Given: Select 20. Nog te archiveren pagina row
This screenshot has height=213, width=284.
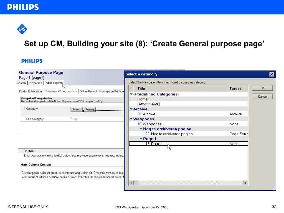Looking at the screenshot, I should [x=189, y=134].
